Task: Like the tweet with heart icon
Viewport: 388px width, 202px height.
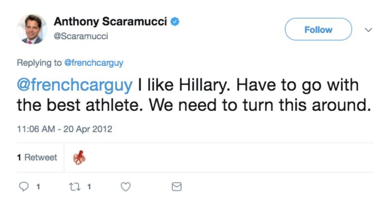Action: (x=126, y=186)
